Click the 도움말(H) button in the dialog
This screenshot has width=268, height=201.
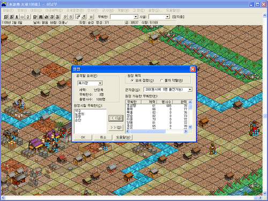tap(123, 137)
